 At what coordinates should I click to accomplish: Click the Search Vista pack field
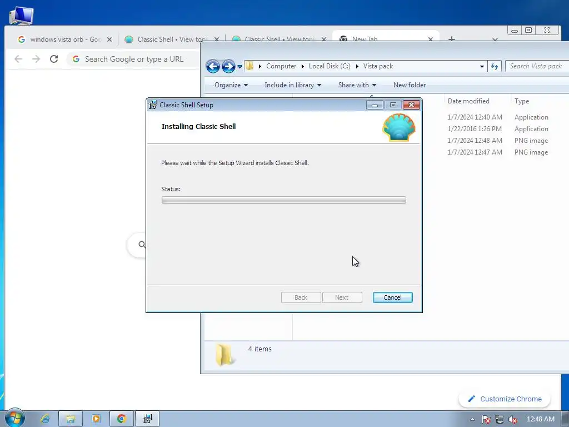coord(537,66)
